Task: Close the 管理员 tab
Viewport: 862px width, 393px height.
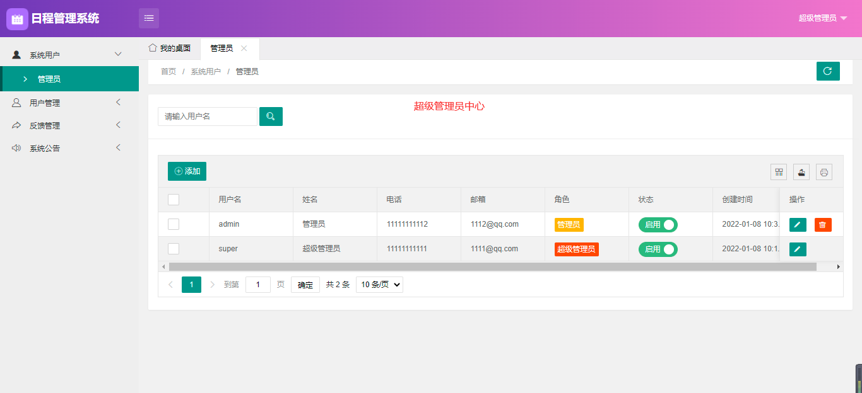Action: point(244,48)
